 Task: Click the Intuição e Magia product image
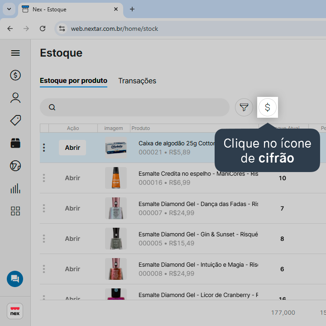(x=116, y=269)
